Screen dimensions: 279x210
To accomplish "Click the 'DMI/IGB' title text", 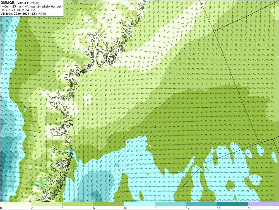I will [8, 3].
